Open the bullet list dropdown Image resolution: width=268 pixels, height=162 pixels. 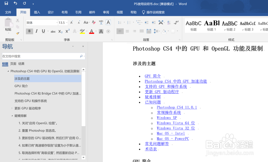tap(124, 22)
